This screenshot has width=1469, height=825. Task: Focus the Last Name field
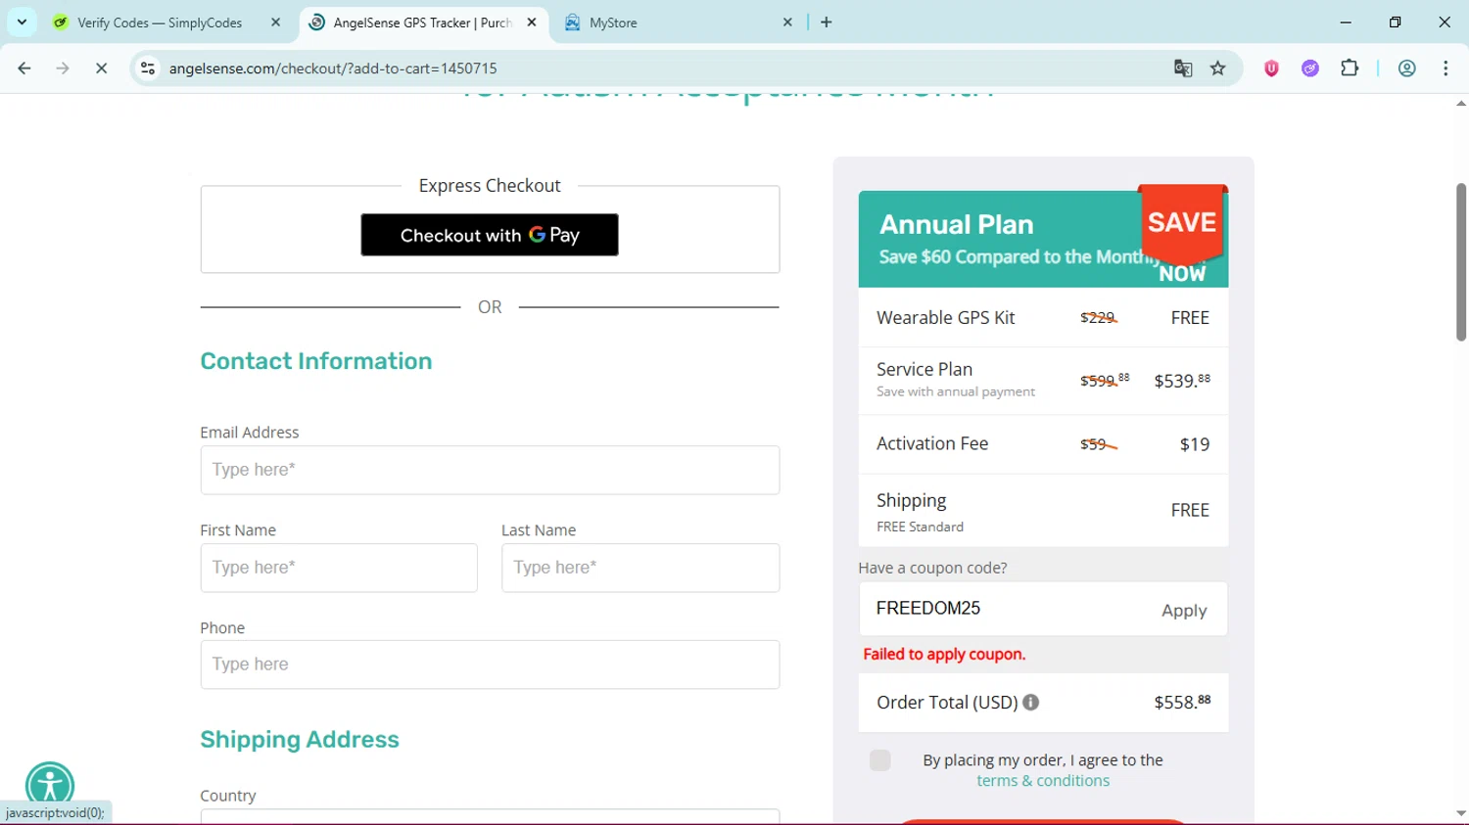(640, 568)
